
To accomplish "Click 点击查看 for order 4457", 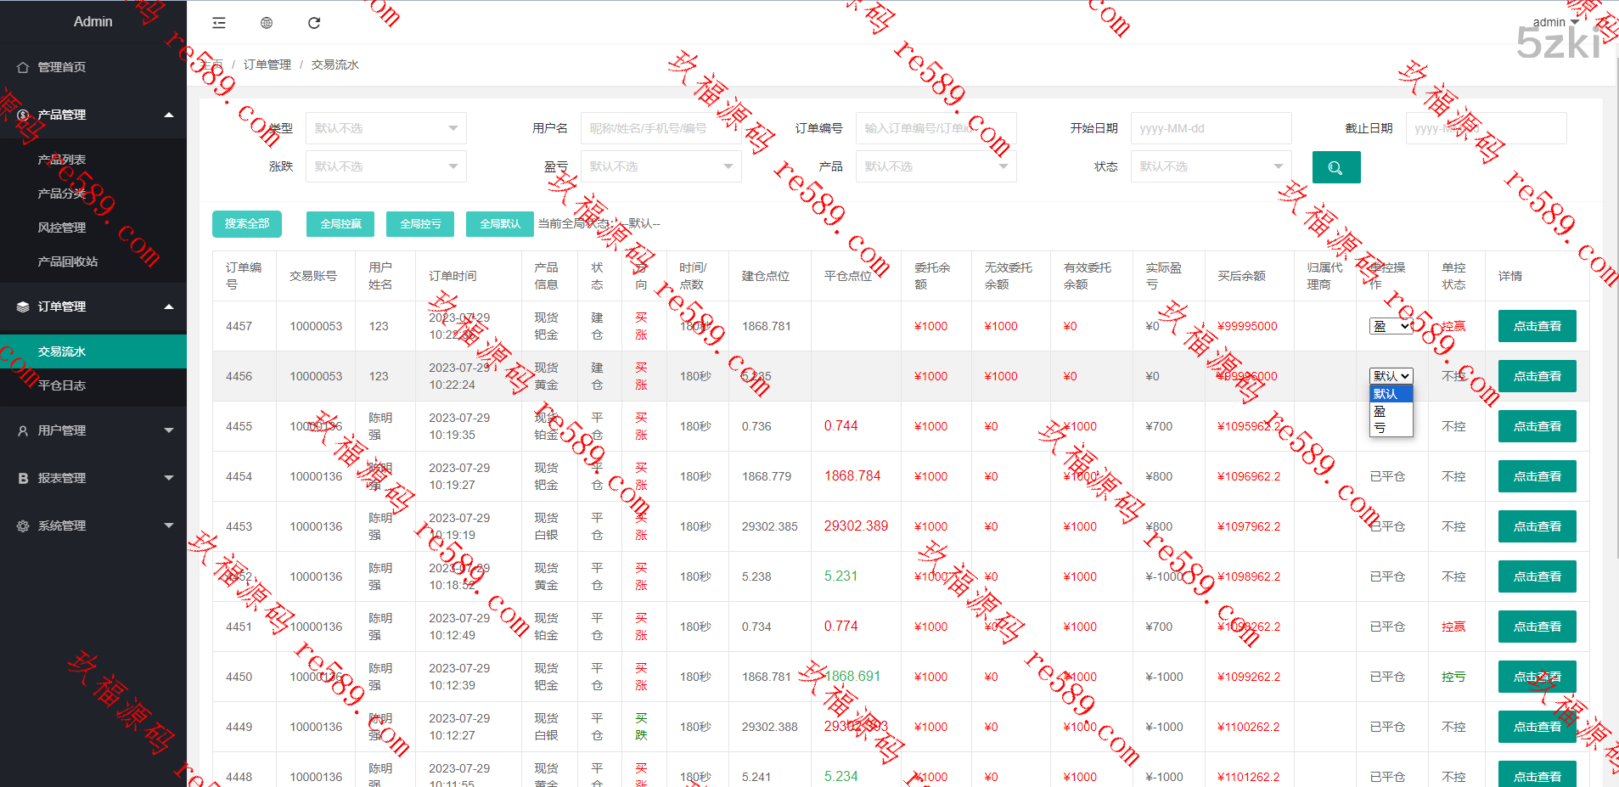I will pos(1537,326).
